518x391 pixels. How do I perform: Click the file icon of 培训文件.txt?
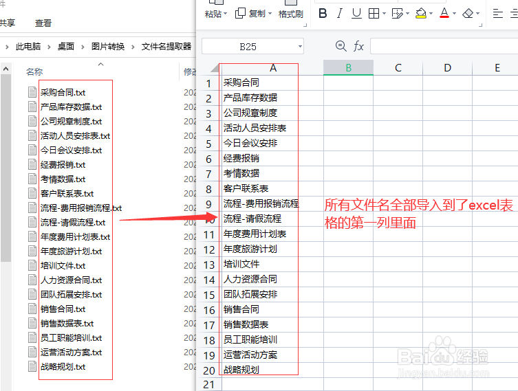(32, 266)
